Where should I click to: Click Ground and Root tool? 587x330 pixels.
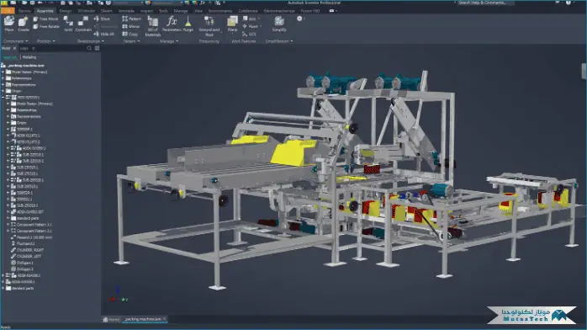(x=209, y=26)
